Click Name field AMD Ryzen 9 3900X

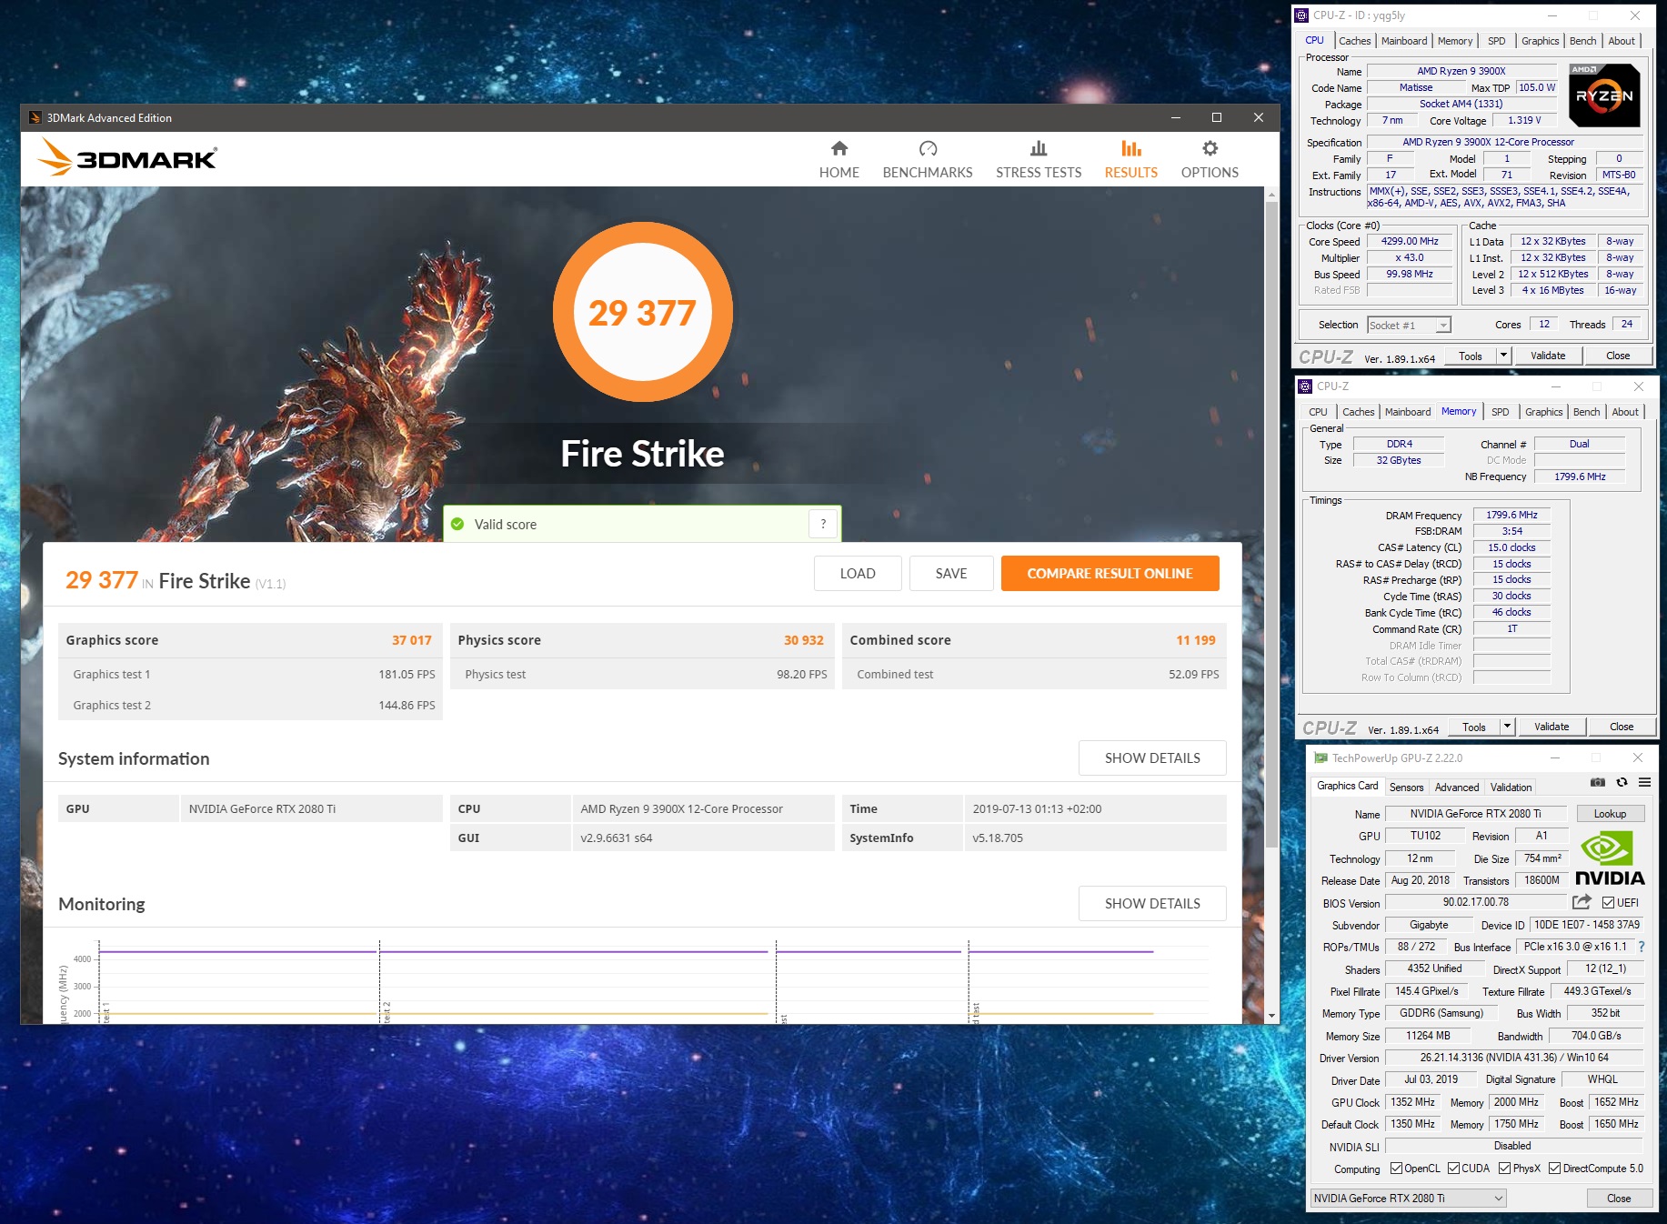(x=1461, y=71)
